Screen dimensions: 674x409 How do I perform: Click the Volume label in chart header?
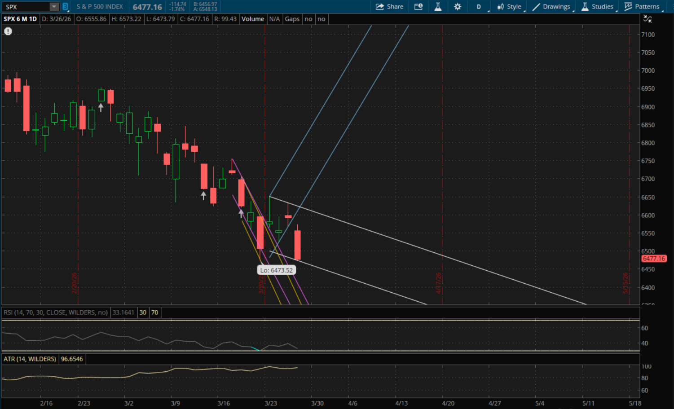coord(253,19)
